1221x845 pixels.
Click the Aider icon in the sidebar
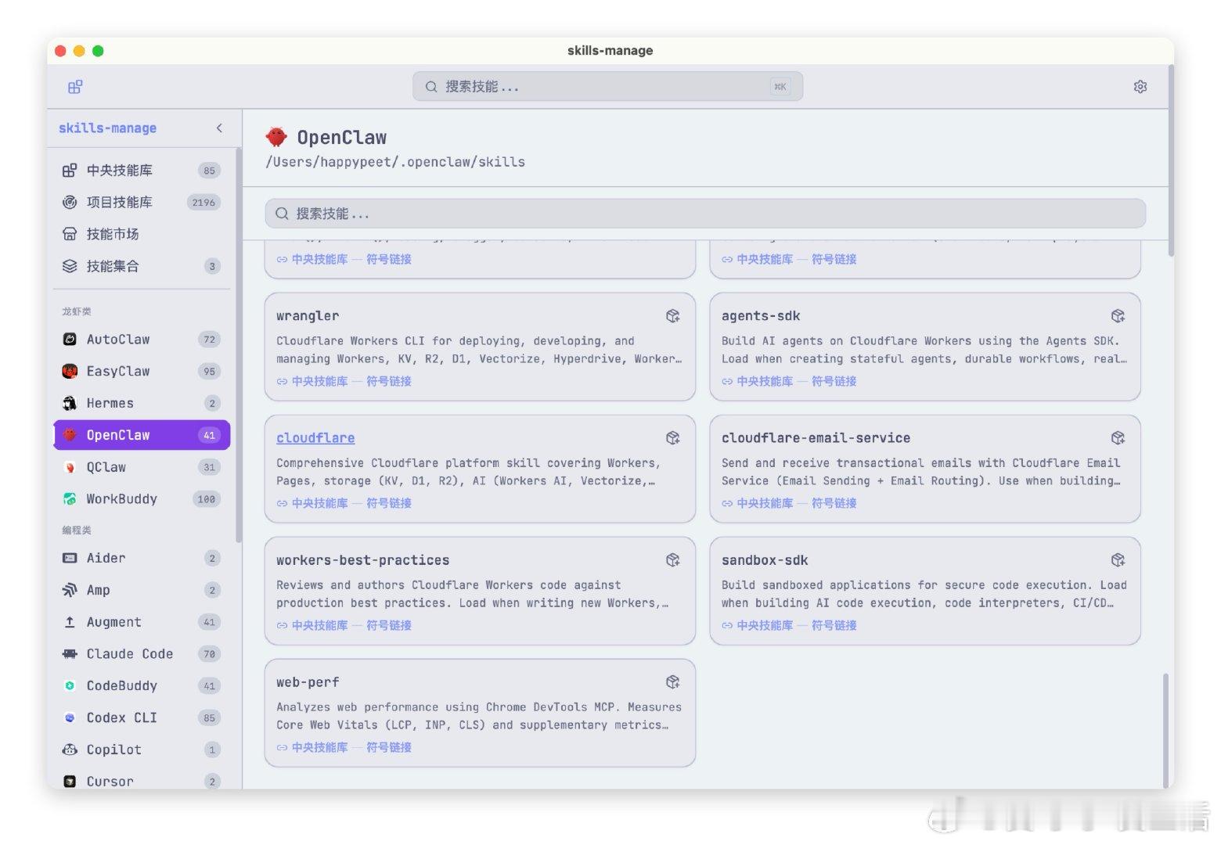coord(70,558)
